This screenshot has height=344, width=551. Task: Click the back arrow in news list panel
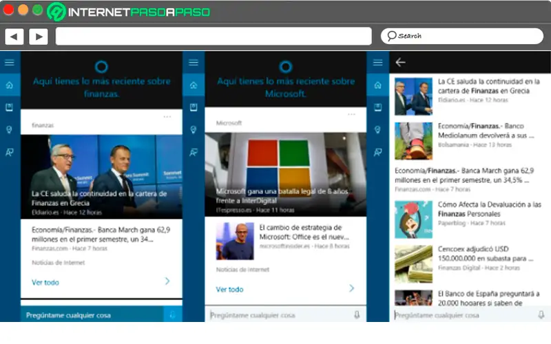pyautogui.click(x=400, y=63)
